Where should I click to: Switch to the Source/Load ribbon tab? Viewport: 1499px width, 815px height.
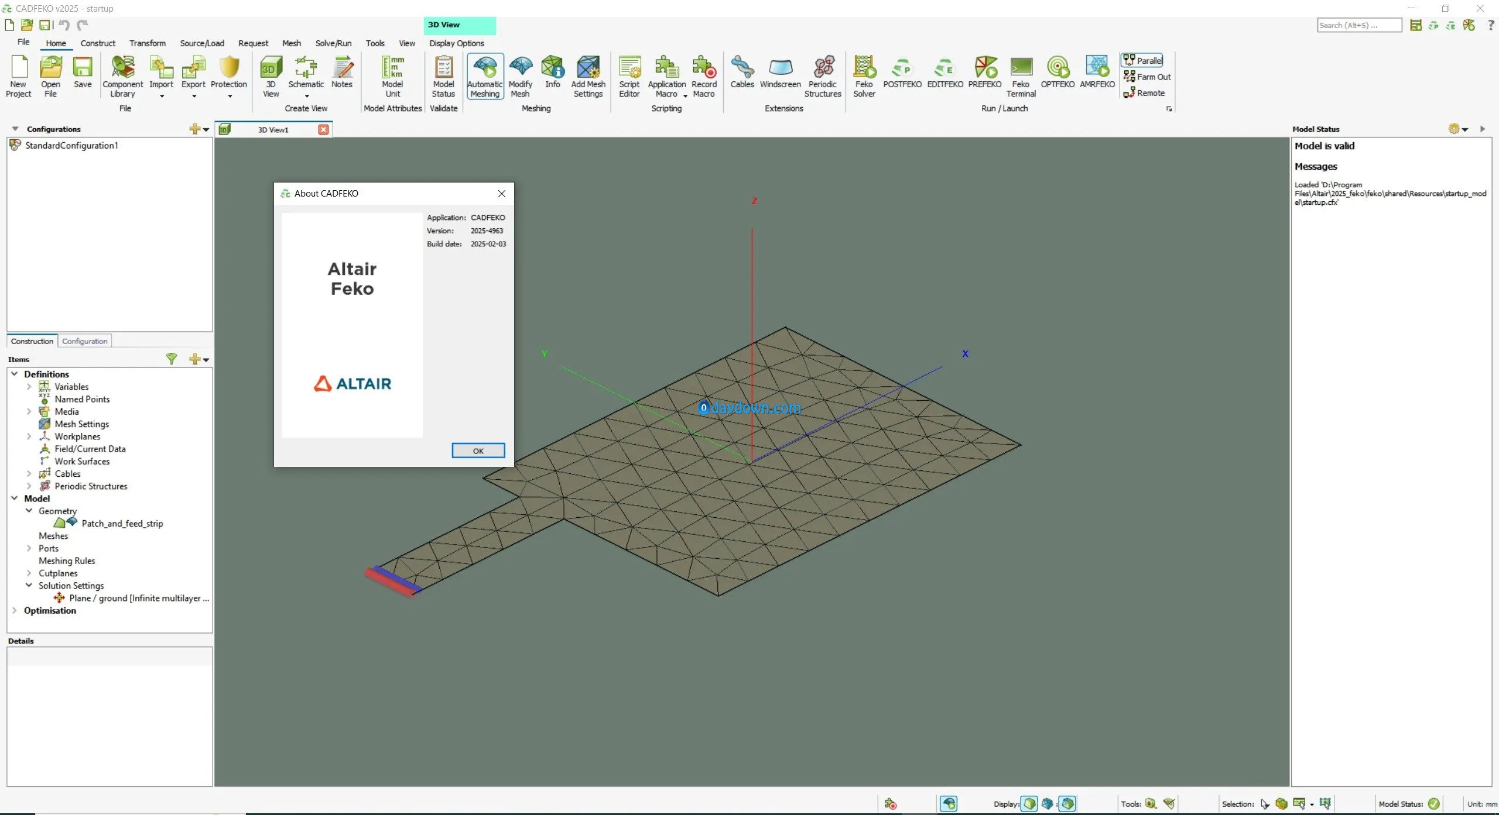point(202,43)
